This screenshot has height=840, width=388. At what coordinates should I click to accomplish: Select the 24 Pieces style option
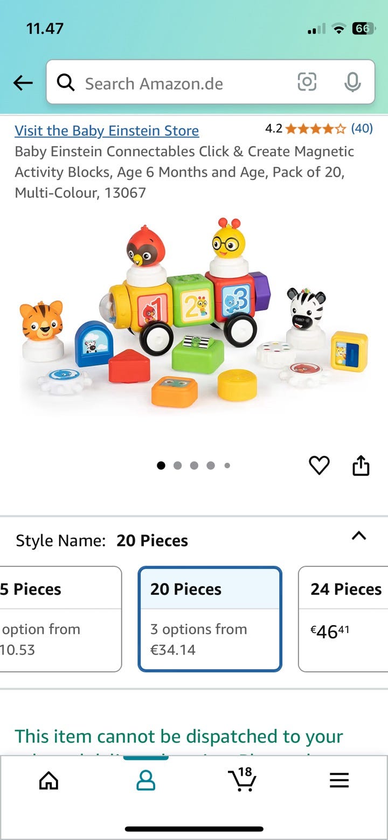[x=343, y=619]
